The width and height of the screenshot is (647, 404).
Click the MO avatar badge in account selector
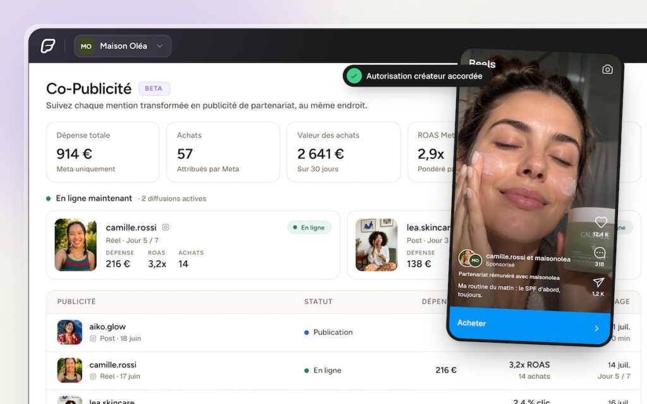click(86, 46)
